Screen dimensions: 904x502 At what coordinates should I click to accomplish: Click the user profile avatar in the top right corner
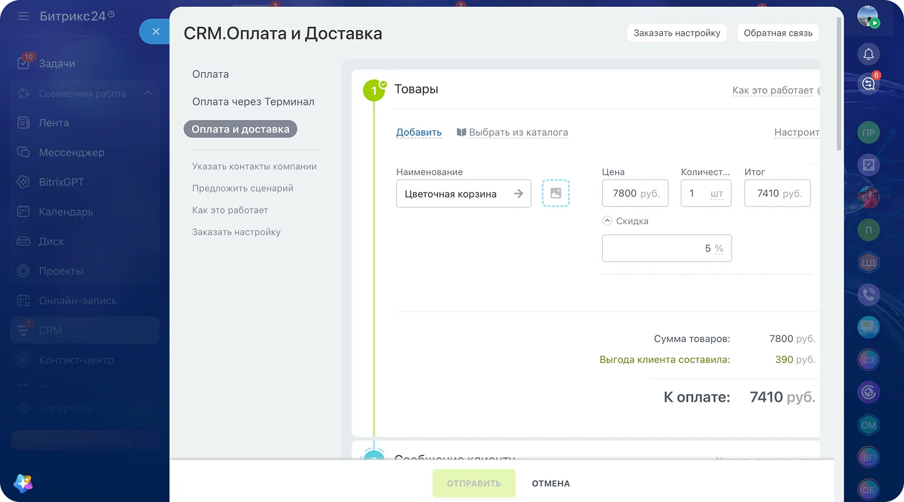coord(868,17)
